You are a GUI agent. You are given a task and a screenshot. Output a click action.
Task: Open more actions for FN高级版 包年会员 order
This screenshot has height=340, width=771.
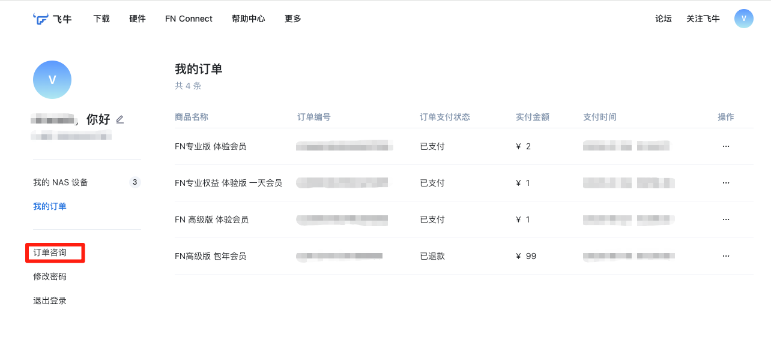click(725, 256)
